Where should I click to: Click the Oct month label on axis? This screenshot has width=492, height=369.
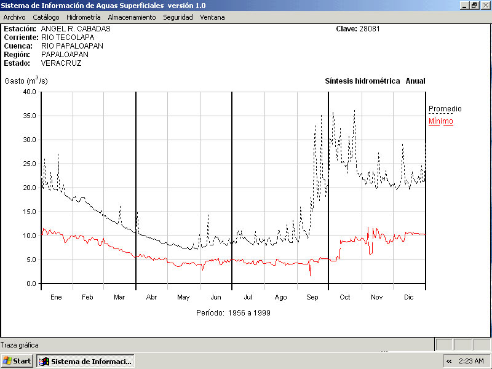click(345, 297)
